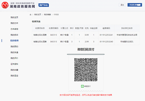Click the 优免 column header
The height and width of the screenshot is (101, 145).
87,28
